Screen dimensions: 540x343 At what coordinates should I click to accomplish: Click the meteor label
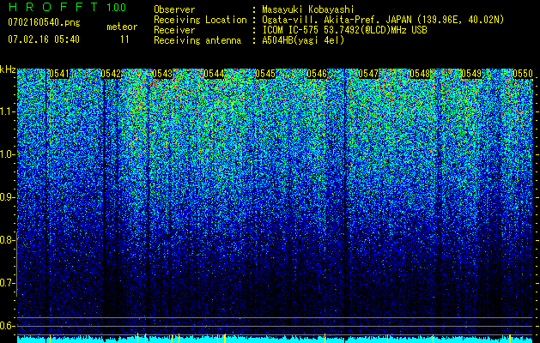122,27
